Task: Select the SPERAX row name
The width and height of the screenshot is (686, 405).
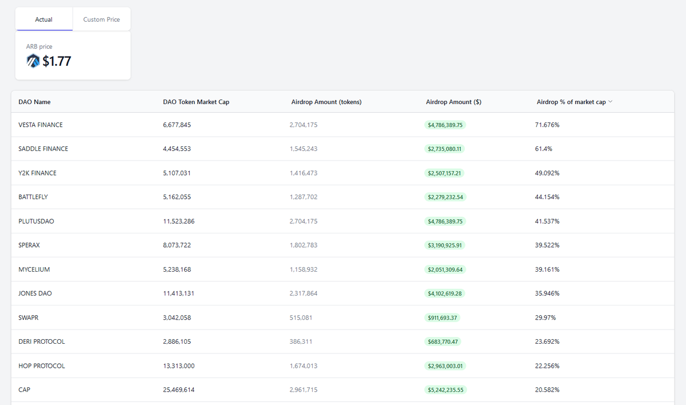Action: tap(29, 245)
